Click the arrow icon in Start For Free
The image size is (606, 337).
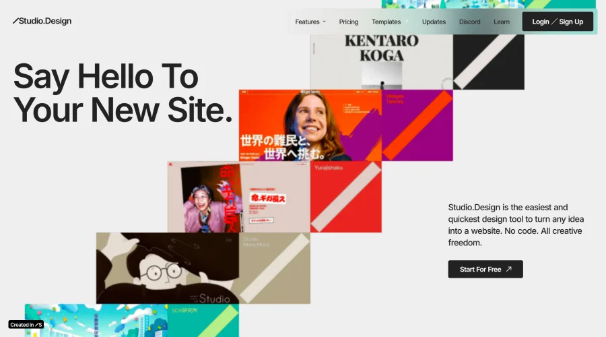pyautogui.click(x=509, y=269)
